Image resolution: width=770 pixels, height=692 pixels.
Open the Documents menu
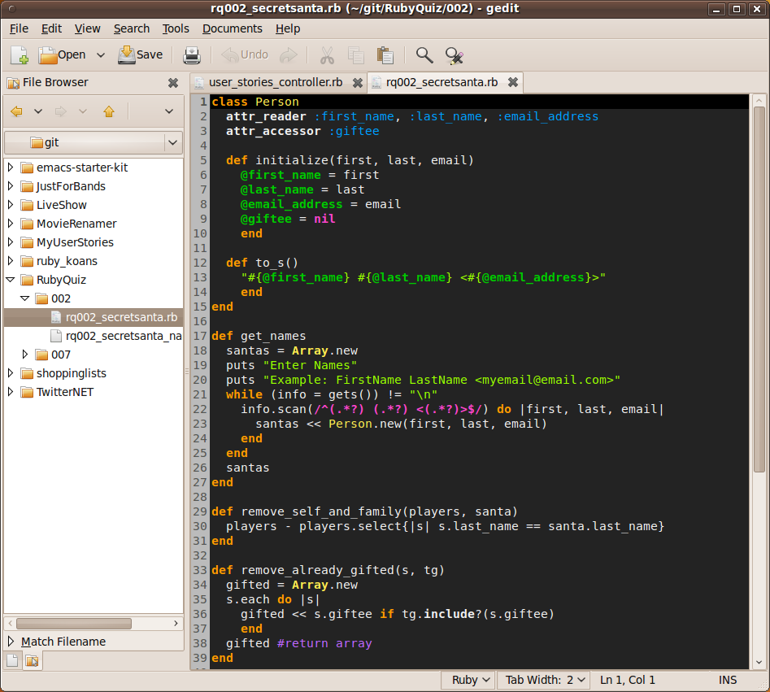[232, 28]
